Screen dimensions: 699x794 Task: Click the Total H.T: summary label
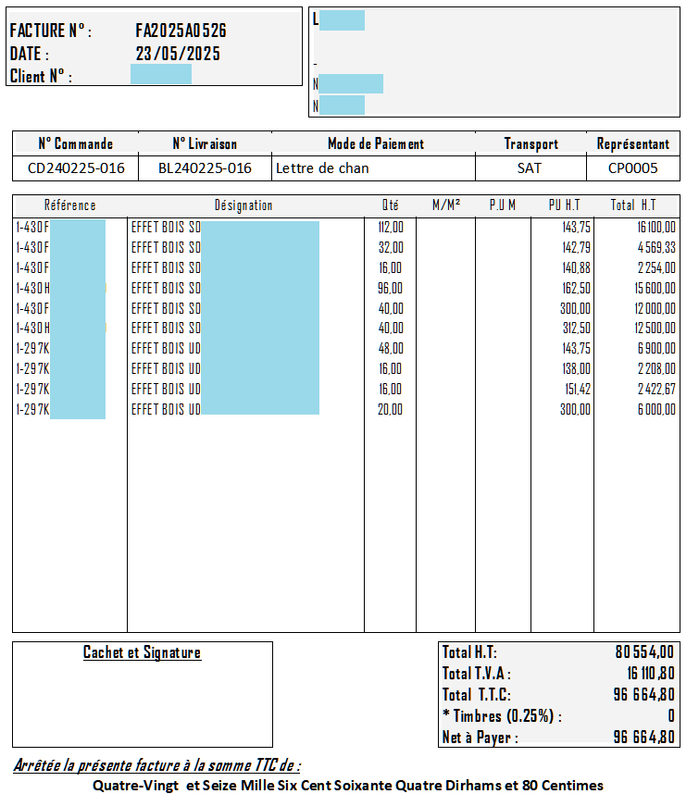pos(469,651)
